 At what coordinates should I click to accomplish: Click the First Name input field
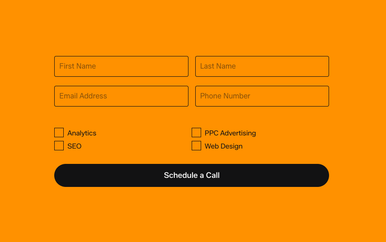121,66
